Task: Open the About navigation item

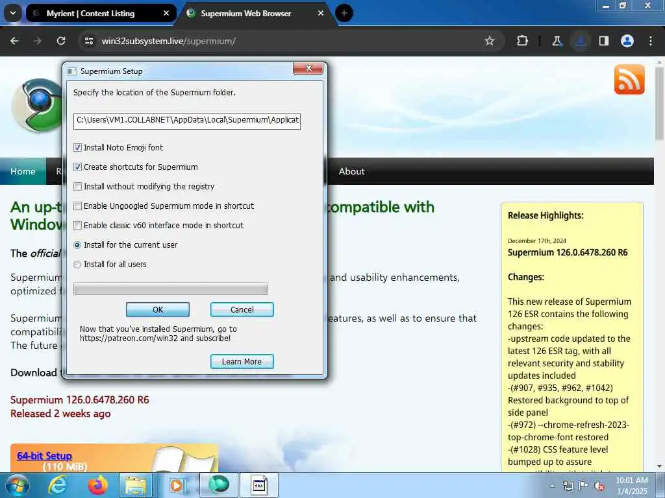Action: coord(351,171)
